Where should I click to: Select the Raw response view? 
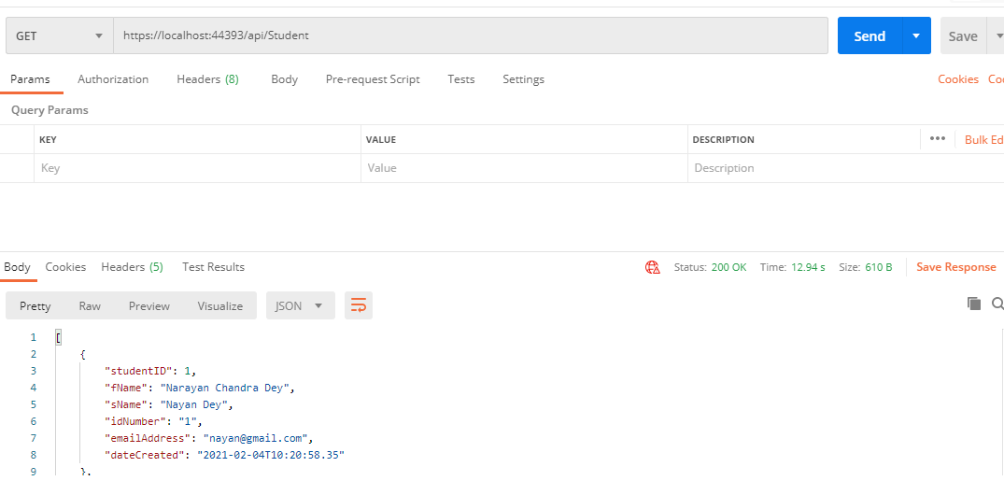[x=90, y=305]
